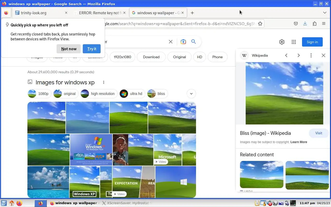
Task: Open Google quick settings gear
Action: point(282,42)
